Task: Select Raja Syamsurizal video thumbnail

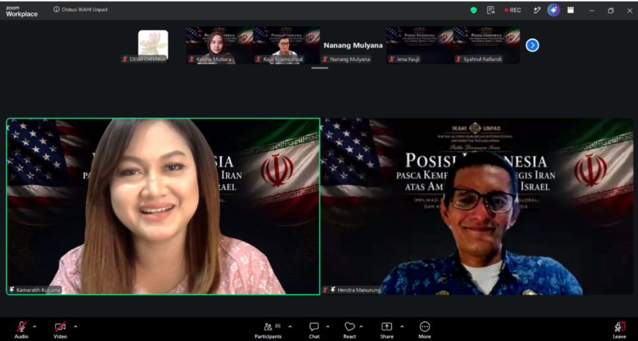Action: [286, 45]
